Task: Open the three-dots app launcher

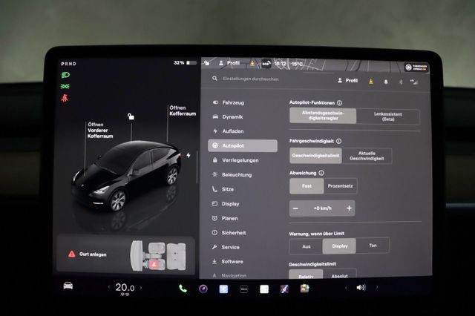Action: [x=243, y=288]
